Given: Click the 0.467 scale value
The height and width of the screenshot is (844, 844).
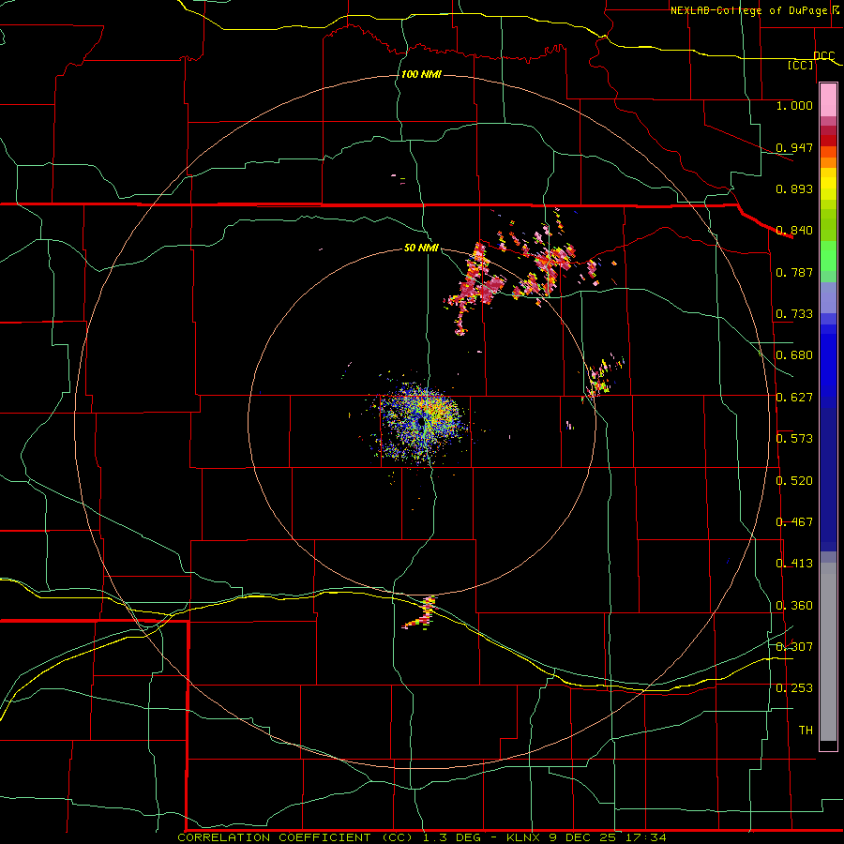Looking at the screenshot, I should (x=794, y=522).
